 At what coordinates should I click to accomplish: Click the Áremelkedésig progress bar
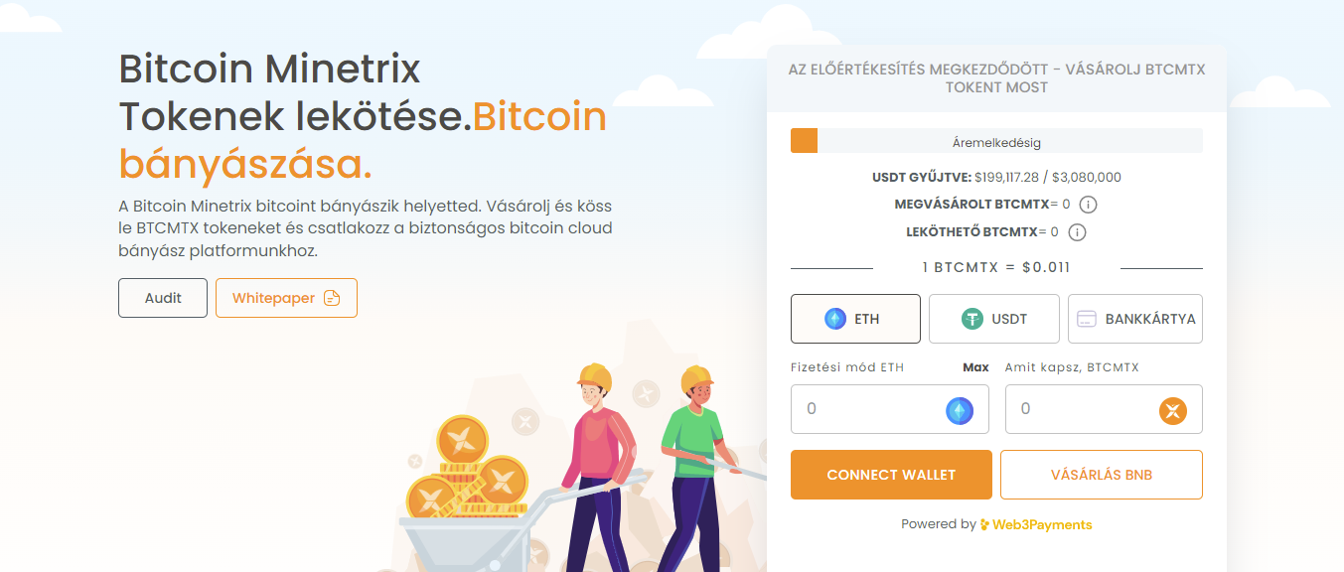pyautogui.click(x=996, y=141)
